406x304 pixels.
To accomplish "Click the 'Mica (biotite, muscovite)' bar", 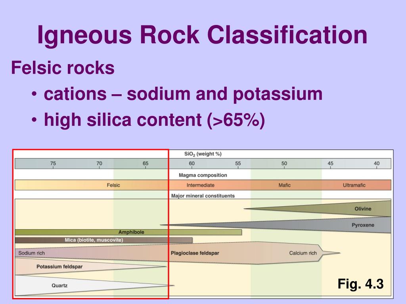I will (103, 240).
